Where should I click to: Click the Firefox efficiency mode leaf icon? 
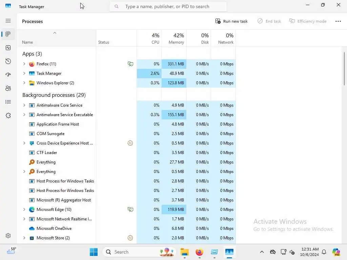(130, 64)
